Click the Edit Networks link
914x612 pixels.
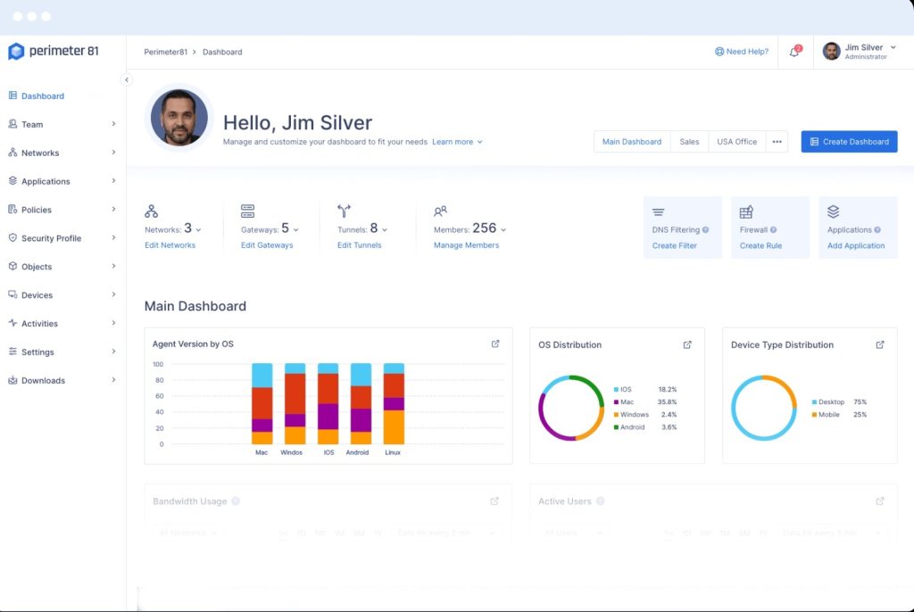click(x=170, y=245)
